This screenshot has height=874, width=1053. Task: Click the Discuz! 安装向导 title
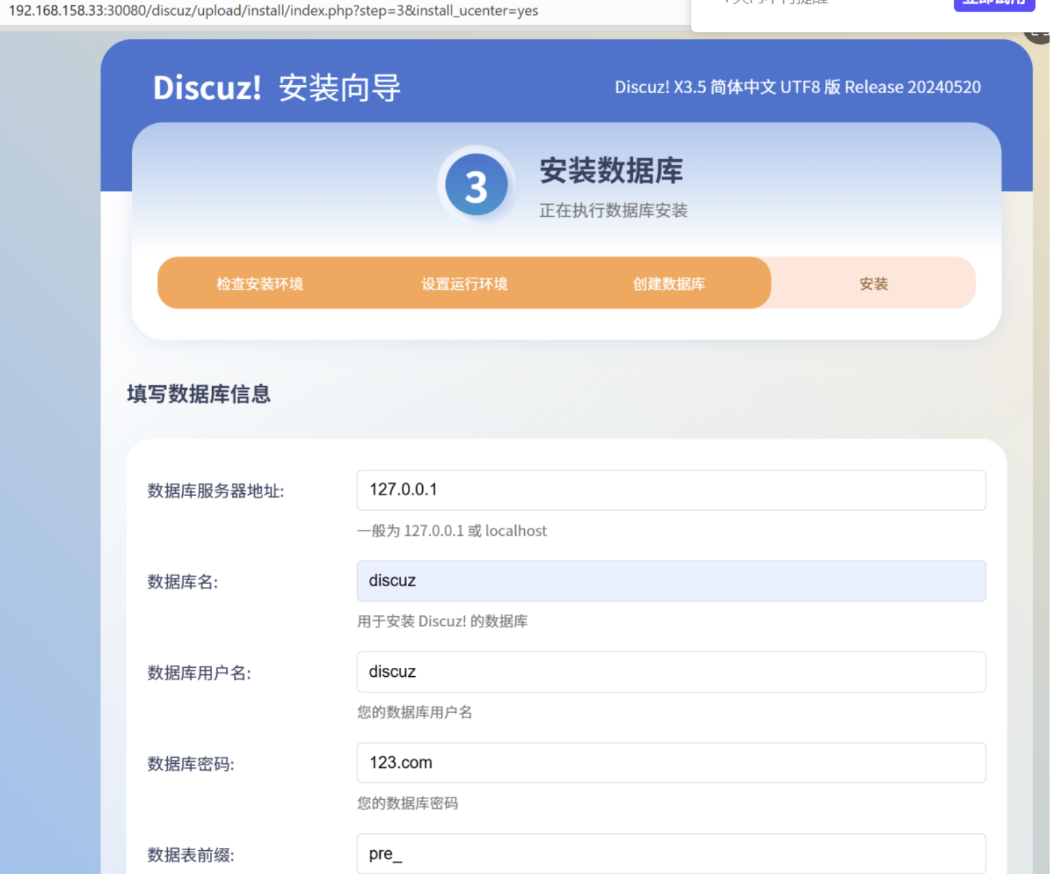tap(277, 88)
